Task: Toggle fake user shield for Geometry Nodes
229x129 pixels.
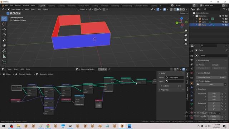Action: coord(99,69)
